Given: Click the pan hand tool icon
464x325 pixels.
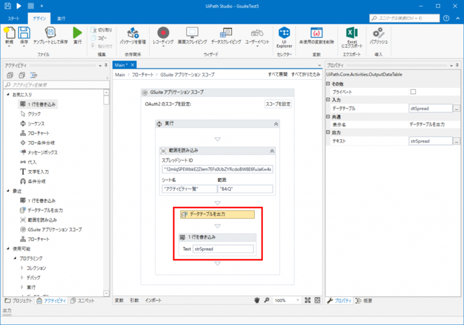Looking at the screenshot, I should 257,300.
